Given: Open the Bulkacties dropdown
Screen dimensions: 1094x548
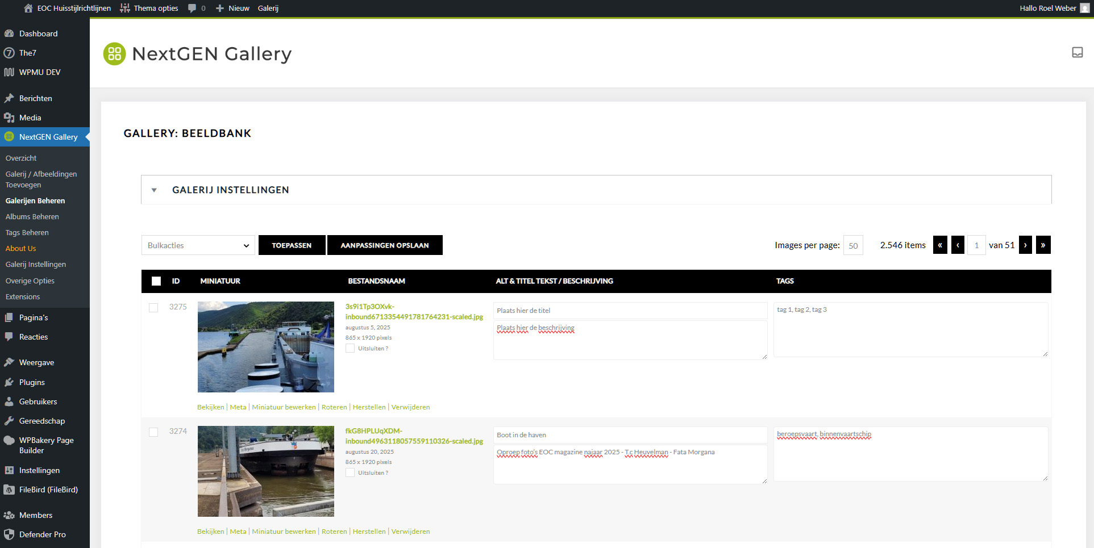Looking at the screenshot, I should click(x=198, y=245).
